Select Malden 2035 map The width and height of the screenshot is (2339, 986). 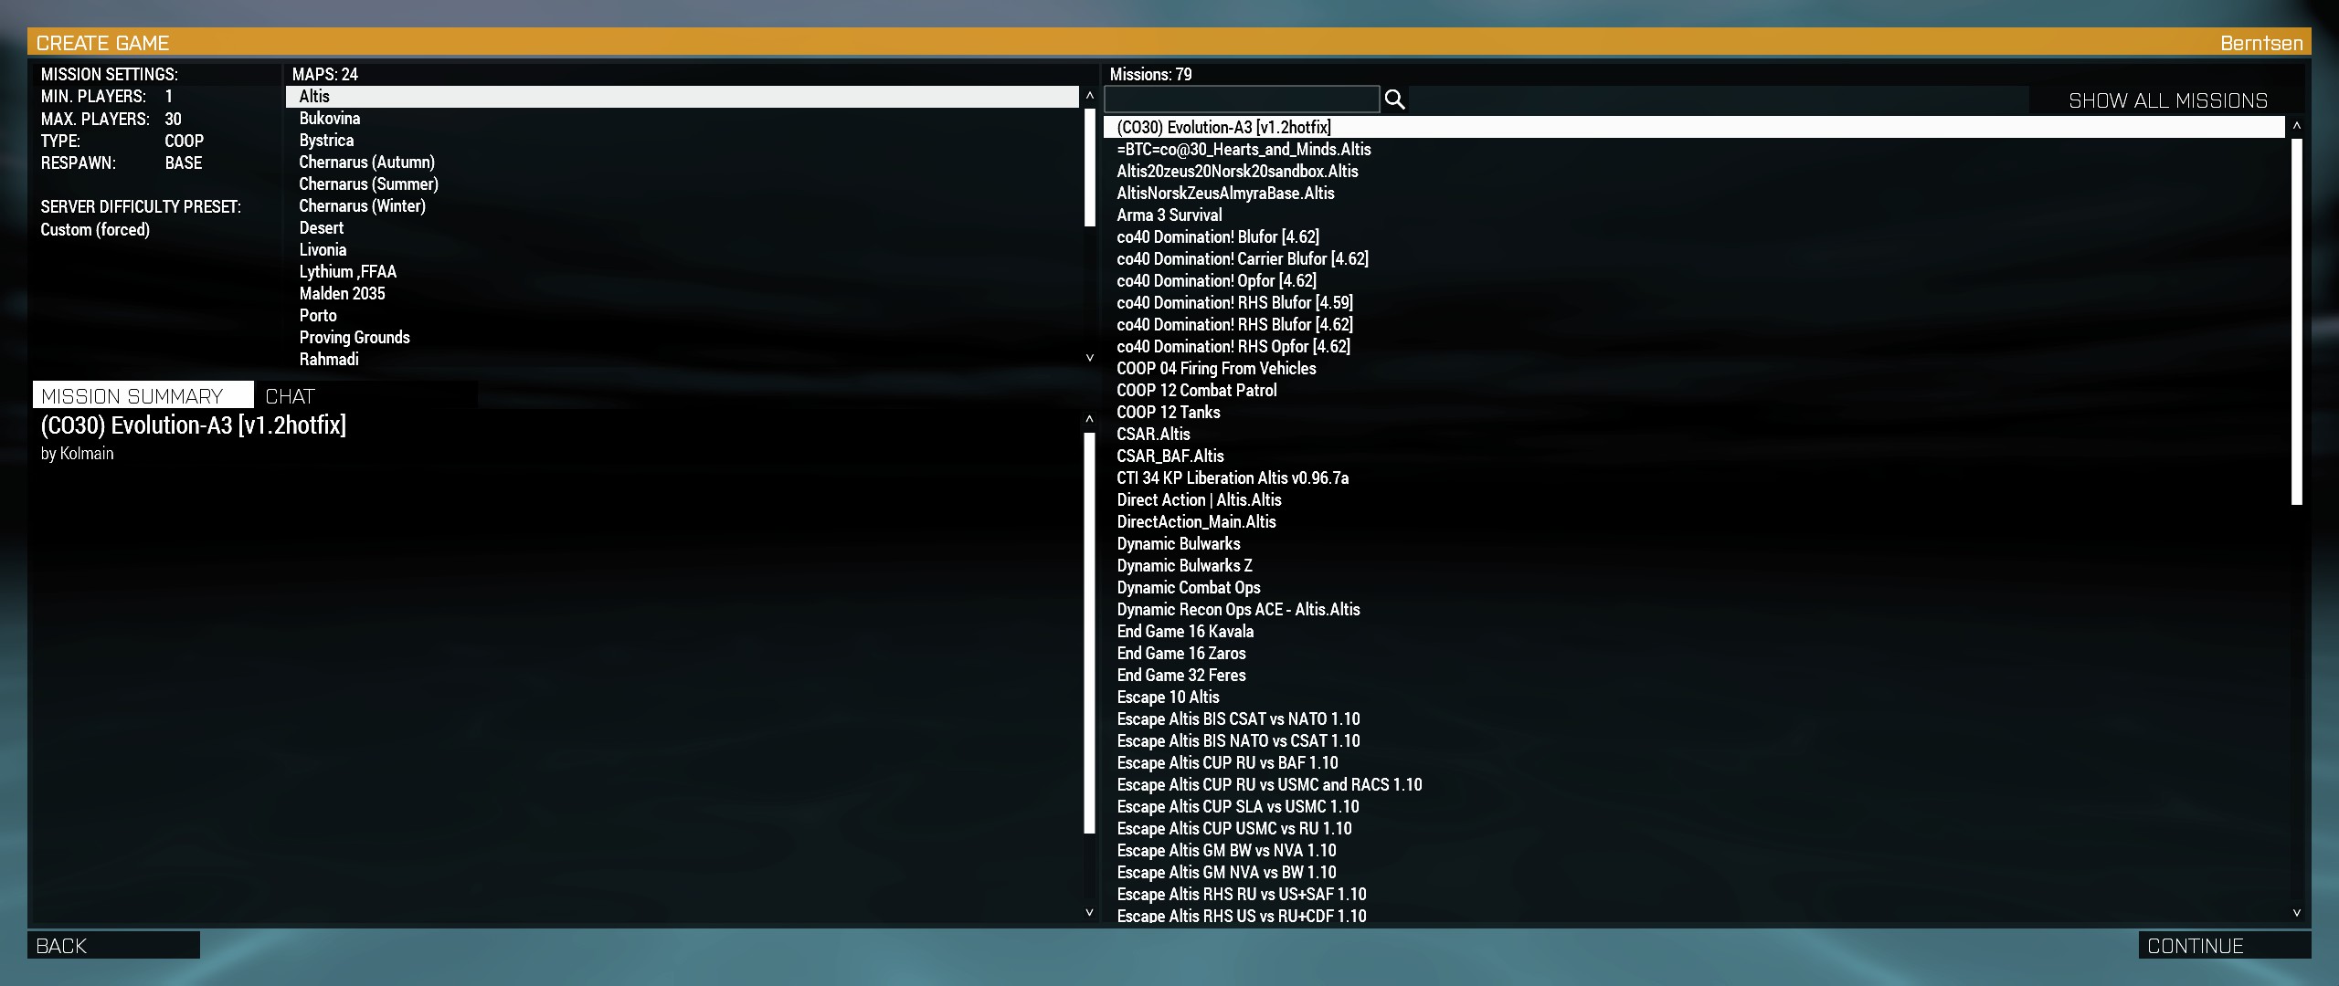[340, 293]
